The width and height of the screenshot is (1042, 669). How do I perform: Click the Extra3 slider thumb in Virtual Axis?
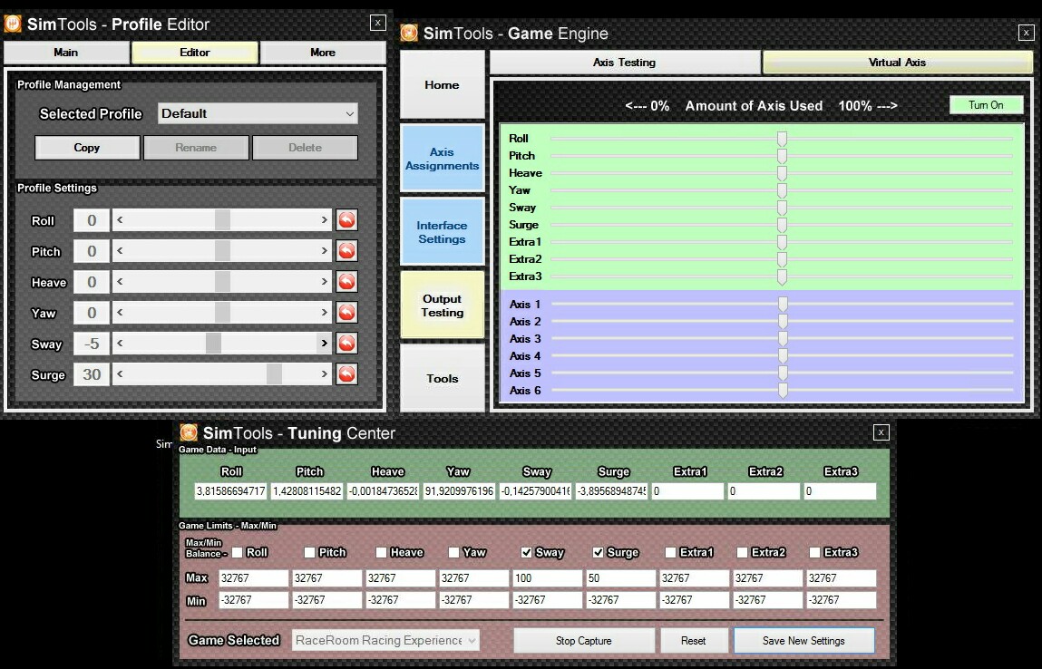point(782,276)
